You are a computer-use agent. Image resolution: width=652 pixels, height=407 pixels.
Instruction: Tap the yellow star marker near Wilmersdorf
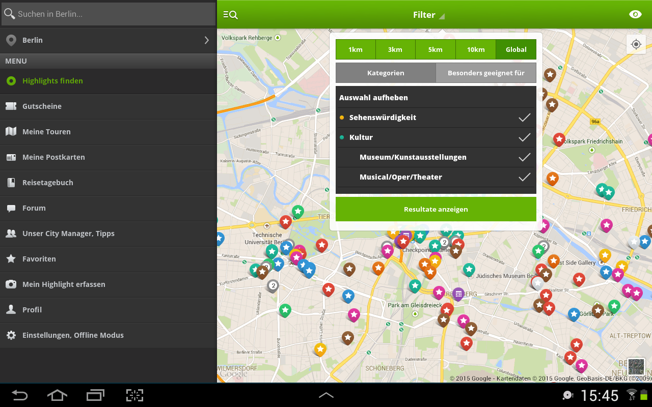click(320, 349)
